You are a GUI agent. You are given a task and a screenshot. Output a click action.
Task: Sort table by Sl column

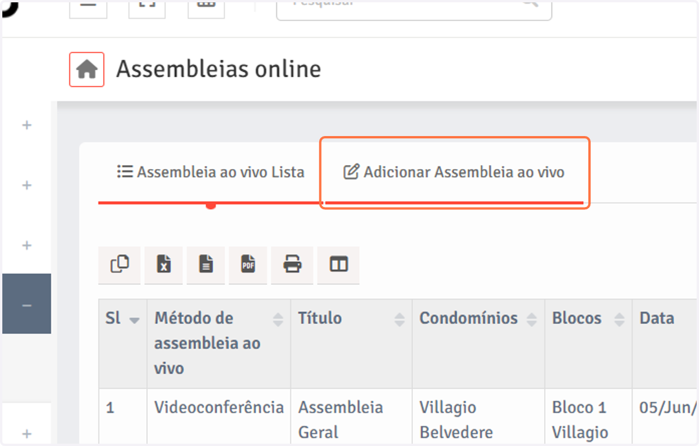click(x=123, y=344)
